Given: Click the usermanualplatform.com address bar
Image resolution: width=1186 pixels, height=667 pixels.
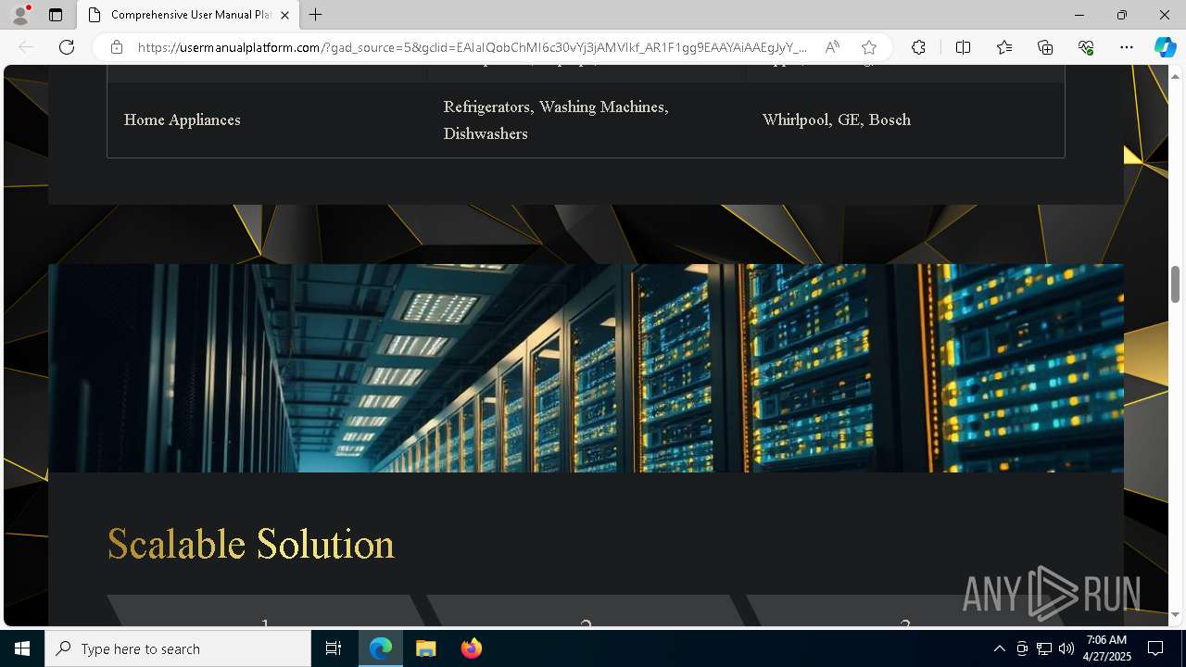Looking at the screenshot, I should coord(473,47).
